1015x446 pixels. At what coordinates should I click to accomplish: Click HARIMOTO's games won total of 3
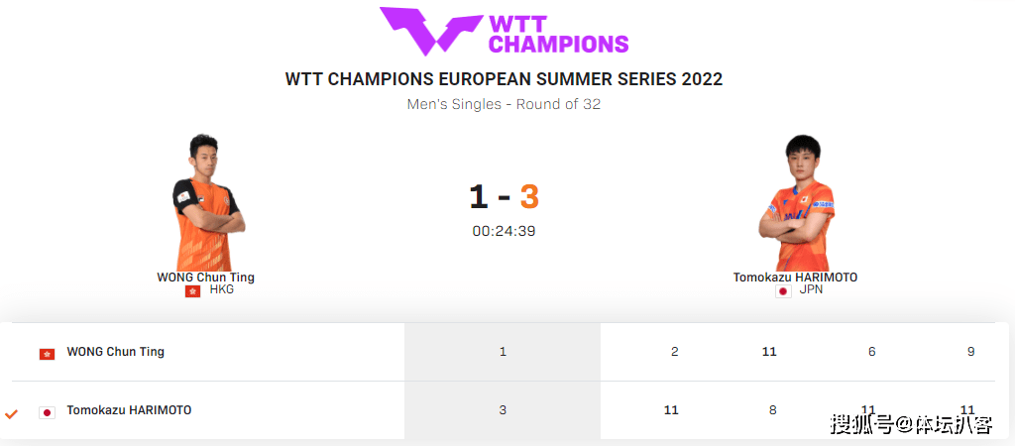503,409
